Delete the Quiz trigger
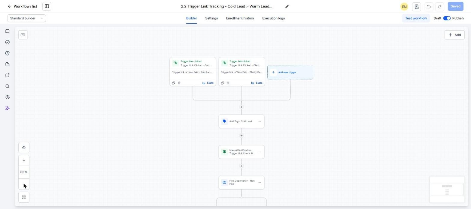The height and width of the screenshot is (209, 471). point(179,83)
